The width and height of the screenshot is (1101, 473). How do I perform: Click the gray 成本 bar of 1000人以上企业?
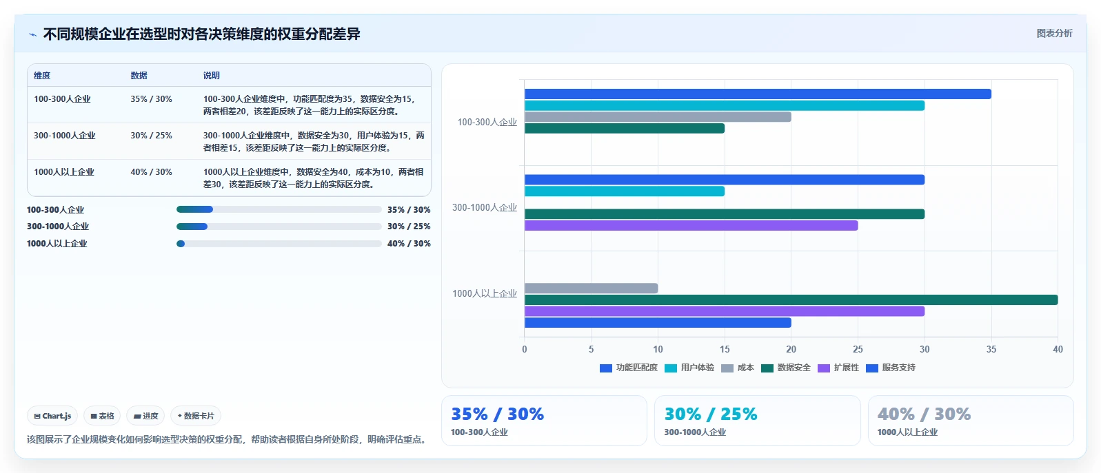[591, 288]
